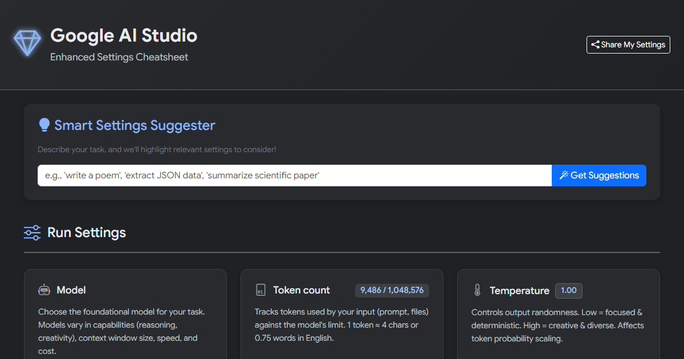Screen dimensions: 684x359
Task: Click the Model card description paragraph
Action: 121,332
